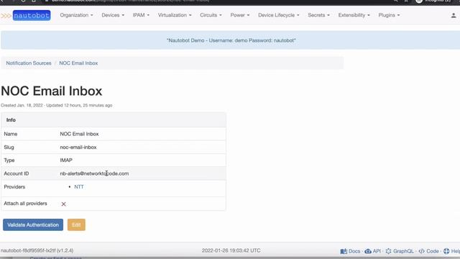Viewport: 460px width, 259px height.
Task: Click the Attach all providers label
Action: [x=25, y=203]
